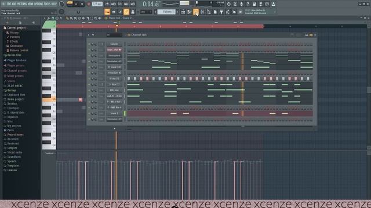
Task: Click the plugin picker plug icon
Action: [221, 12]
